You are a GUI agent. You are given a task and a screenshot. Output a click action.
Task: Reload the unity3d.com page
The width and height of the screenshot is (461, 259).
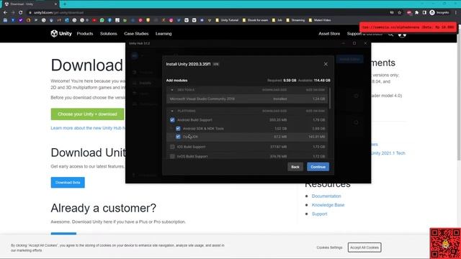(21, 13)
